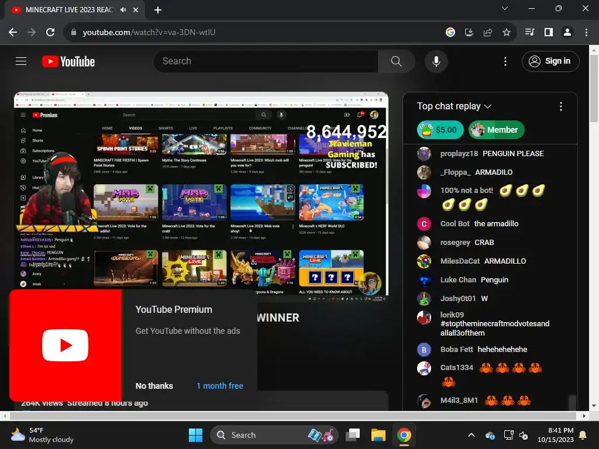Click the _Floppa_ username in chat
This screenshot has width=599, height=449.
coord(455,172)
